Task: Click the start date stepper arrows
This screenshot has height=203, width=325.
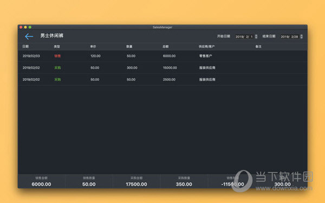Action: coord(256,36)
